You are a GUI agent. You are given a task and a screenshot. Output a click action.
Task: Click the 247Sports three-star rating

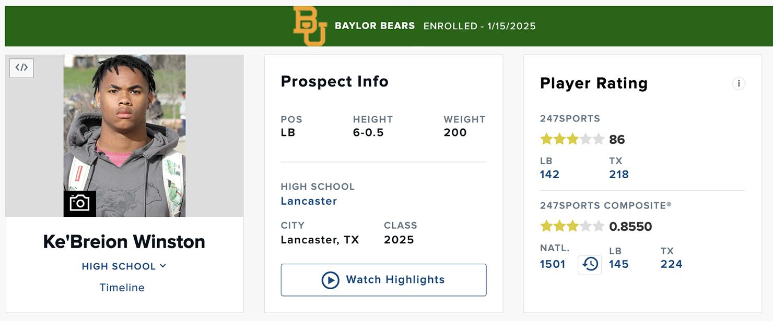[x=572, y=139]
